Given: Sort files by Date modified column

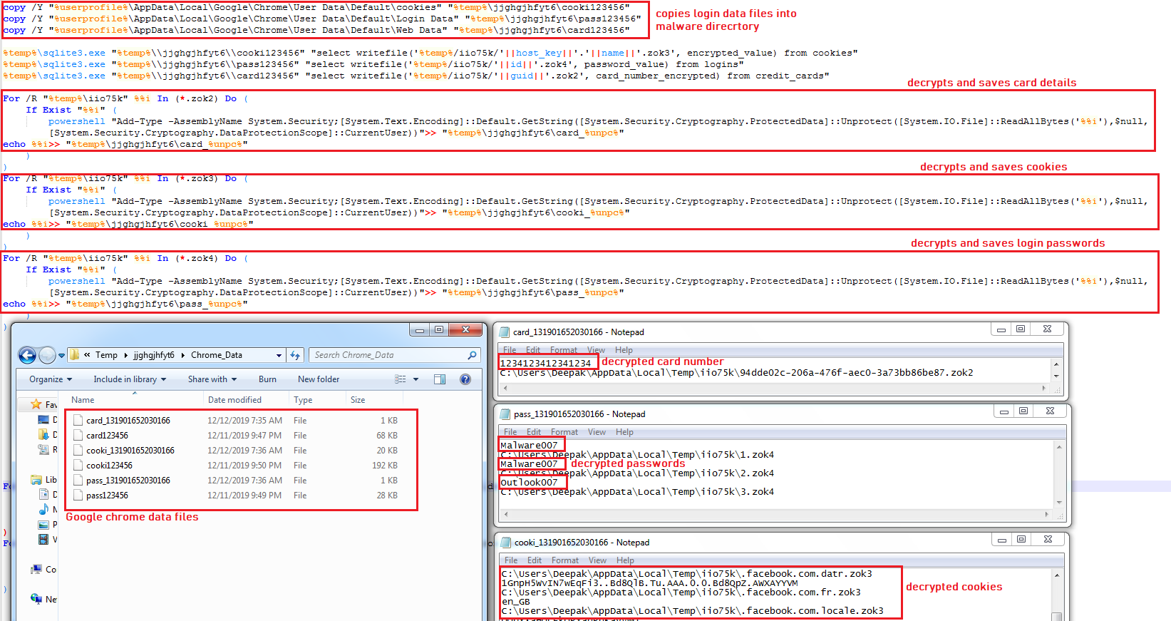Looking at the screenshot, I should [235, 400].
